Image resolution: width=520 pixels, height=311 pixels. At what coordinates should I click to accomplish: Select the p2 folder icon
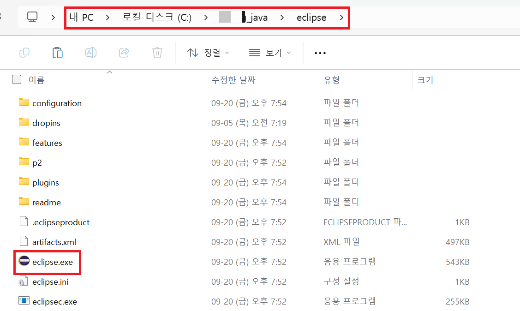pos(24,162)
